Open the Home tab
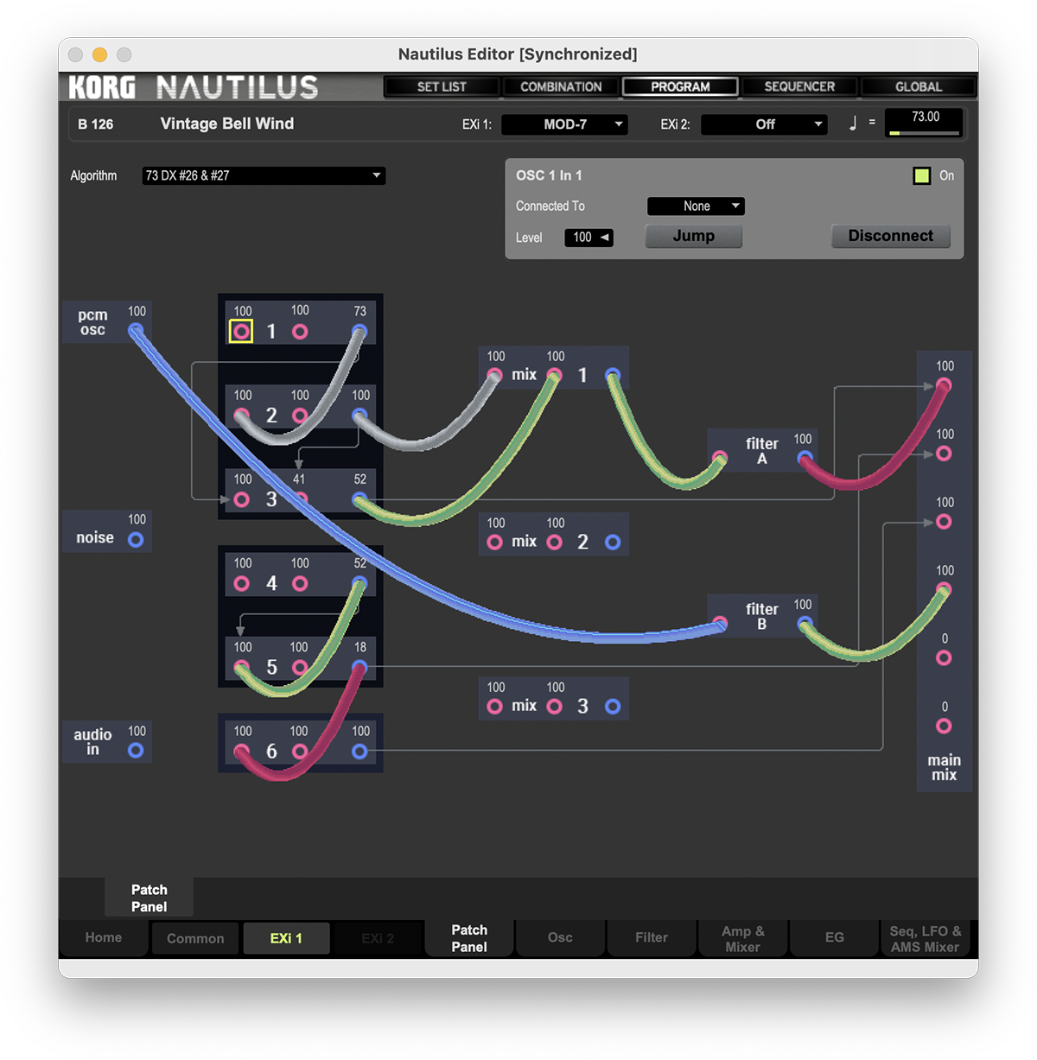1037x1060 pixels. (104, 938)
